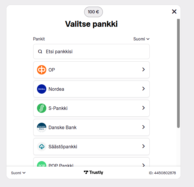Click the S-Pankki green logo icon
Viewport: 194px width, 187px height.
[42, 108]
